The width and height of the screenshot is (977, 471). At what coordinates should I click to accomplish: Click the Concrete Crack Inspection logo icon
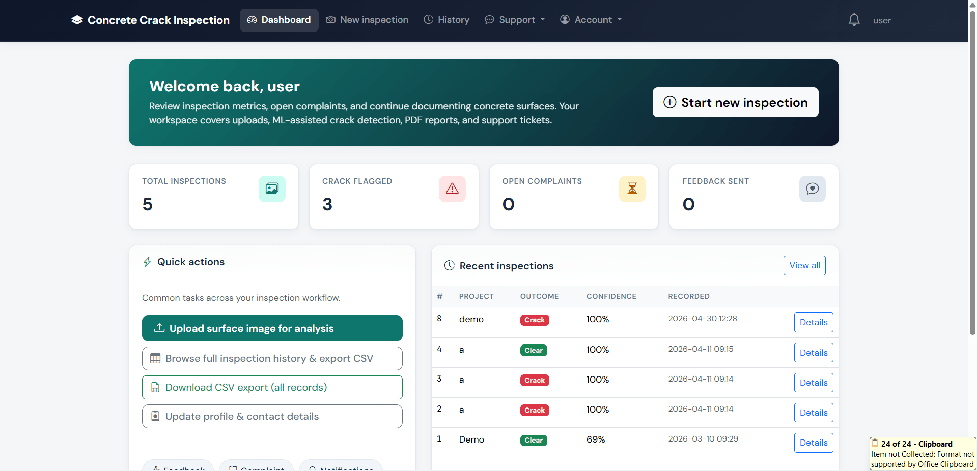tap(77, 20)
